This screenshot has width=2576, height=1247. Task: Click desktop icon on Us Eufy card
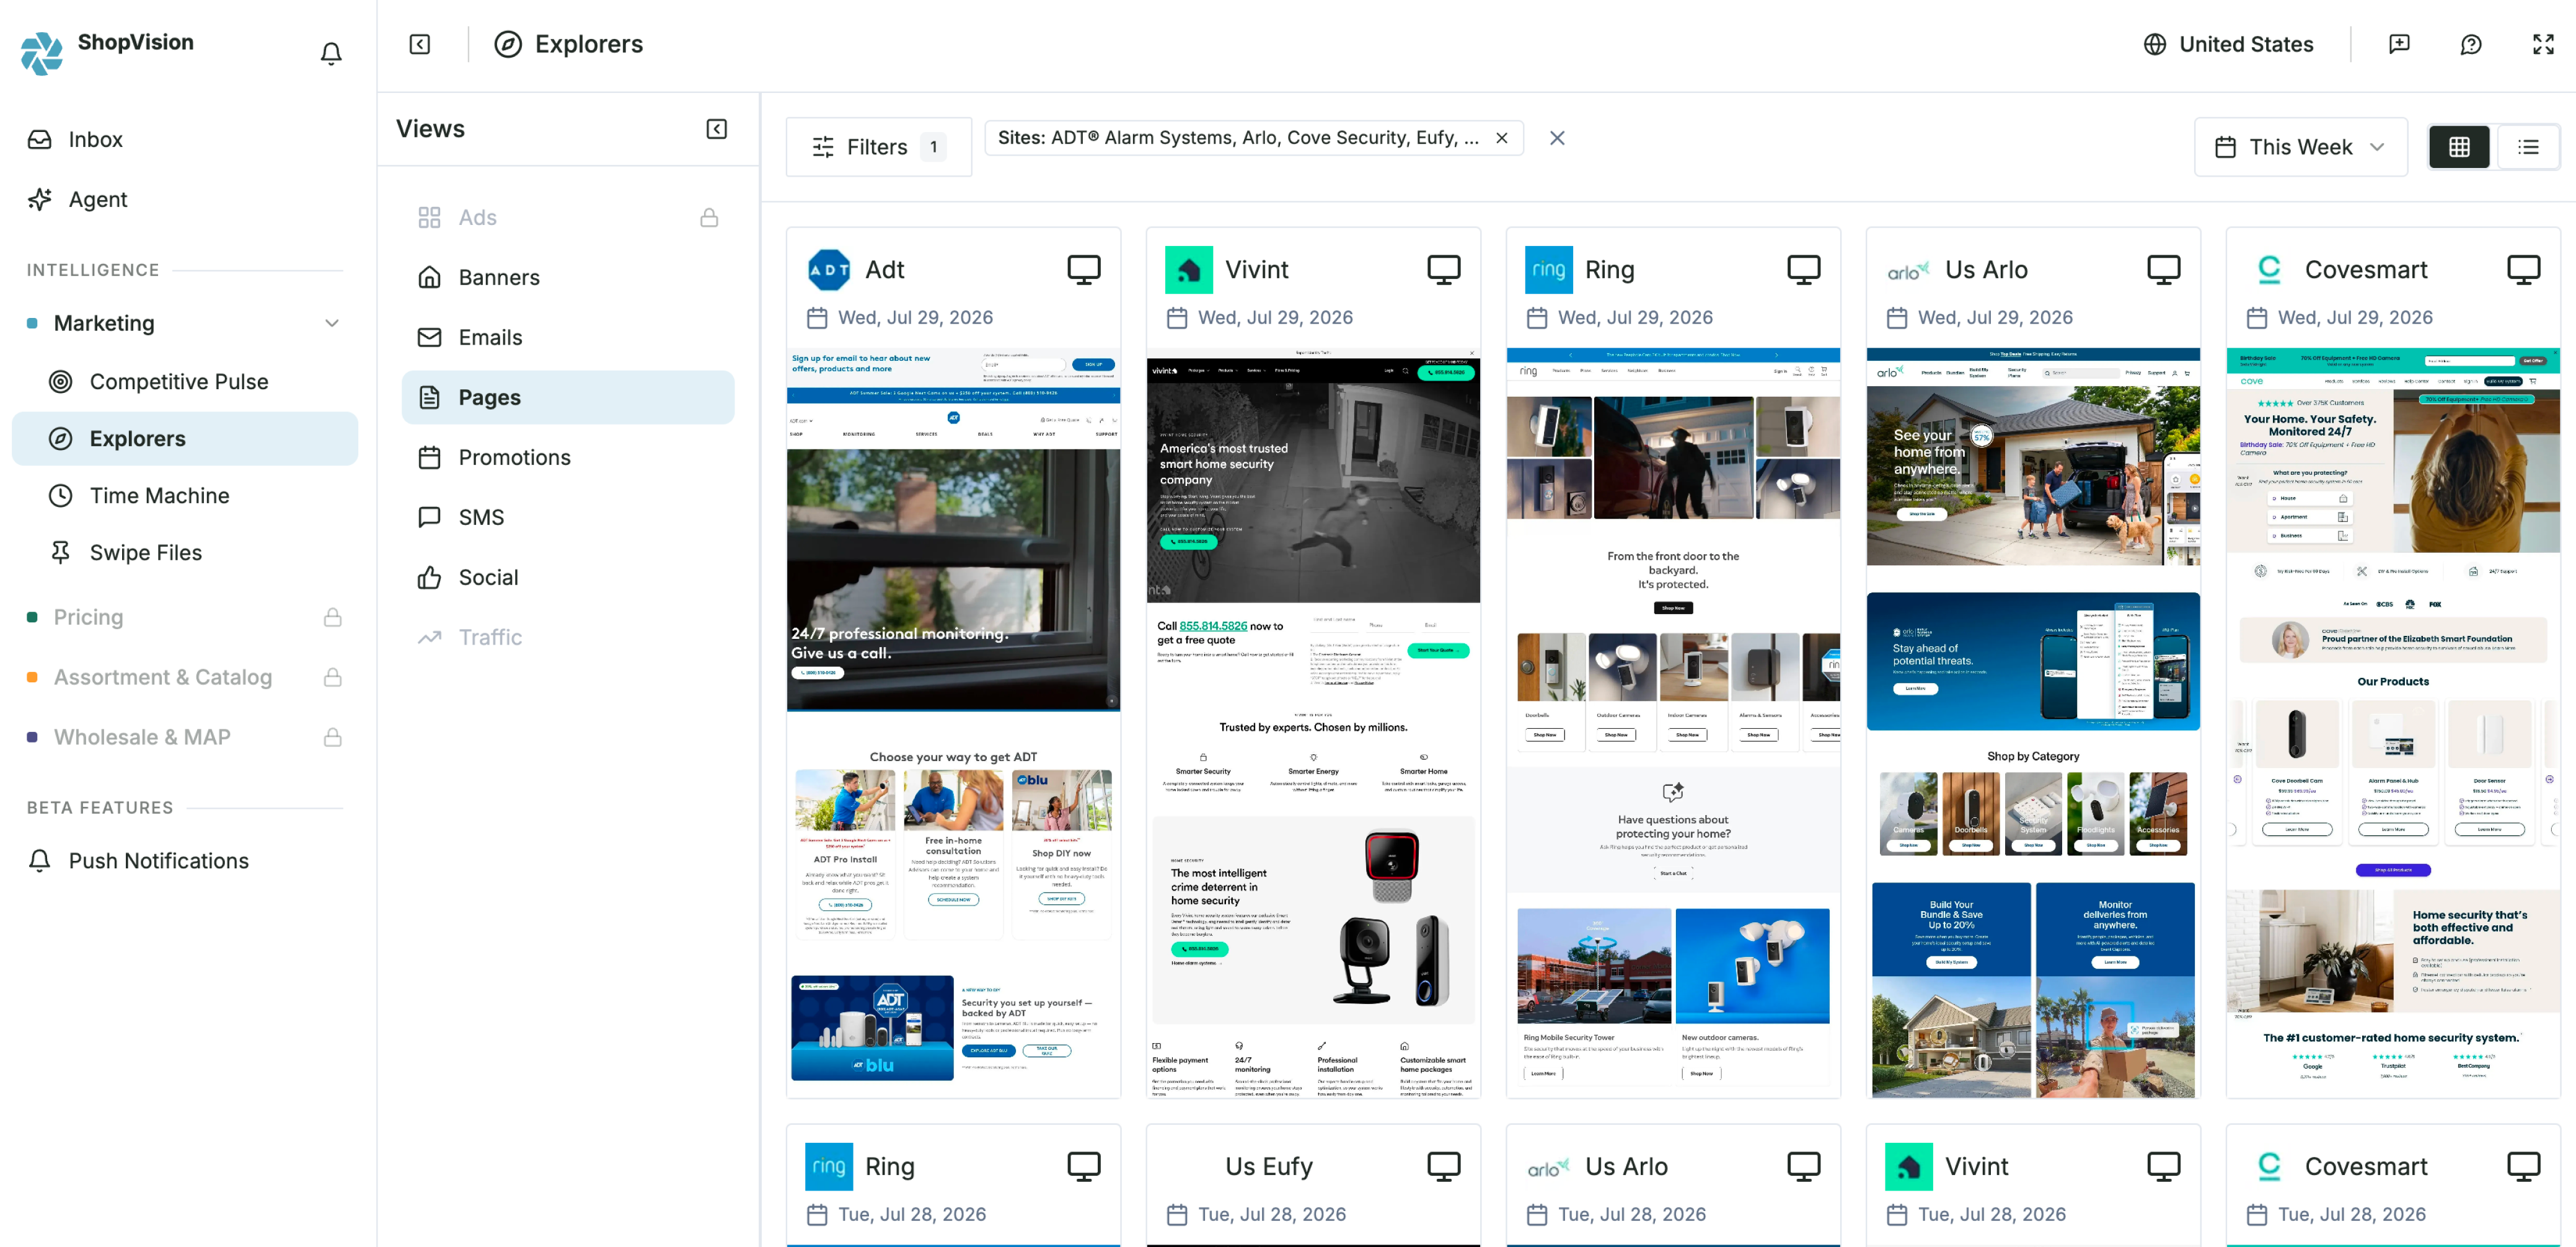(1444, 1167)
